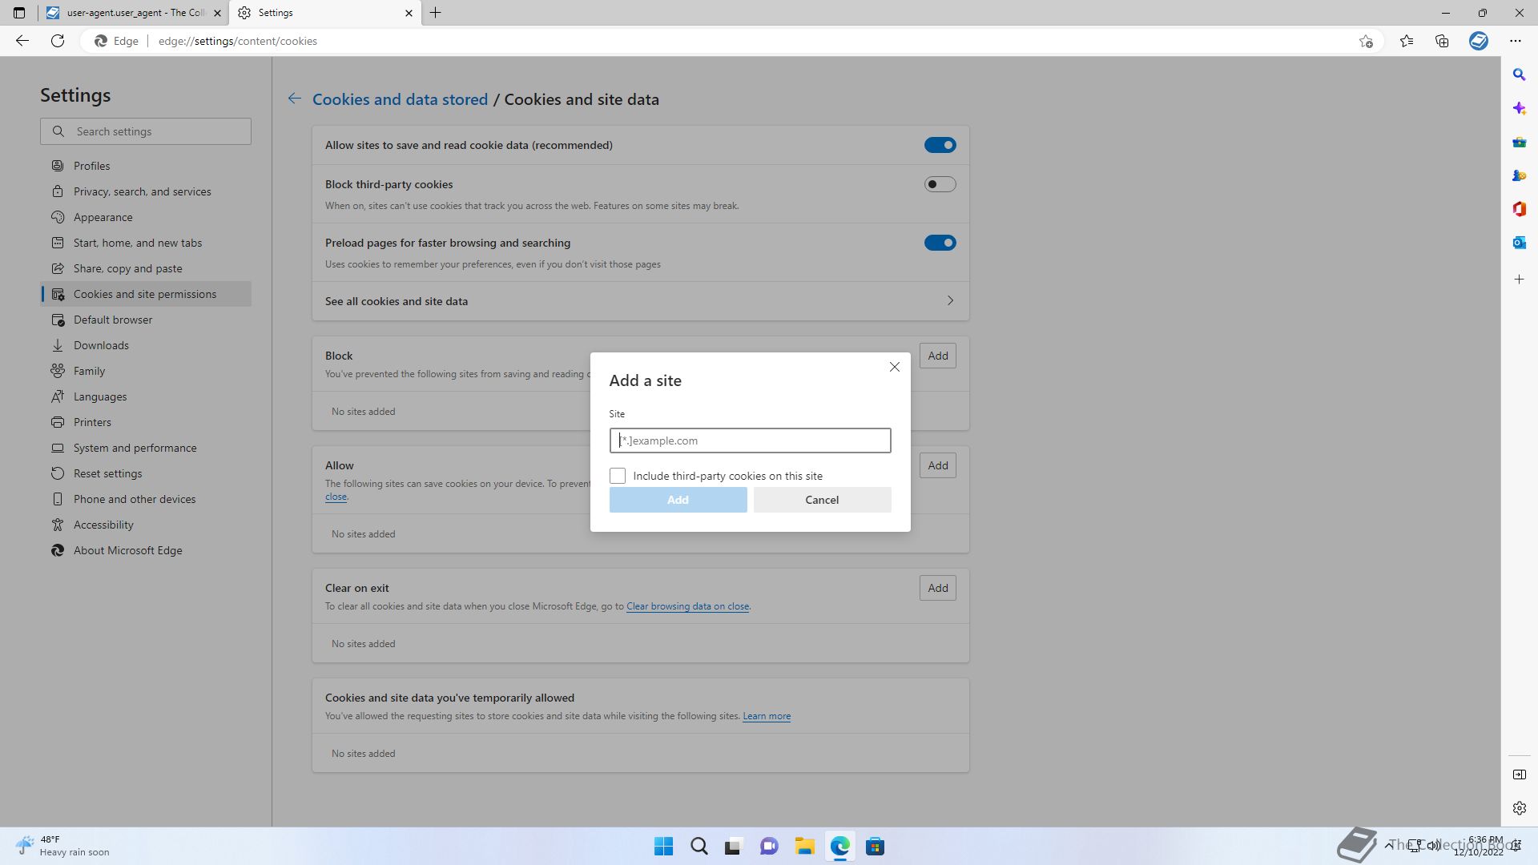Open Profiles settings section
Image resolution: width=1538 pixels, height=865 pixels.
(x=146, y=166)
